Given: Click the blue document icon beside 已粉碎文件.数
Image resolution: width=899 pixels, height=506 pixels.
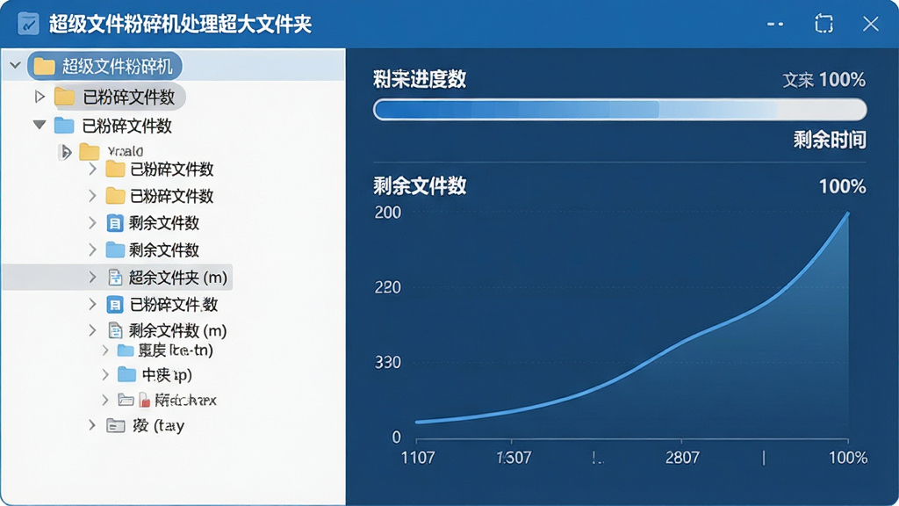Looking at the screenshot, I should (x=115, y=304).
